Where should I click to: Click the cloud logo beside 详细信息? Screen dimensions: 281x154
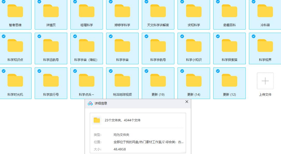click(x=90, y=103)
